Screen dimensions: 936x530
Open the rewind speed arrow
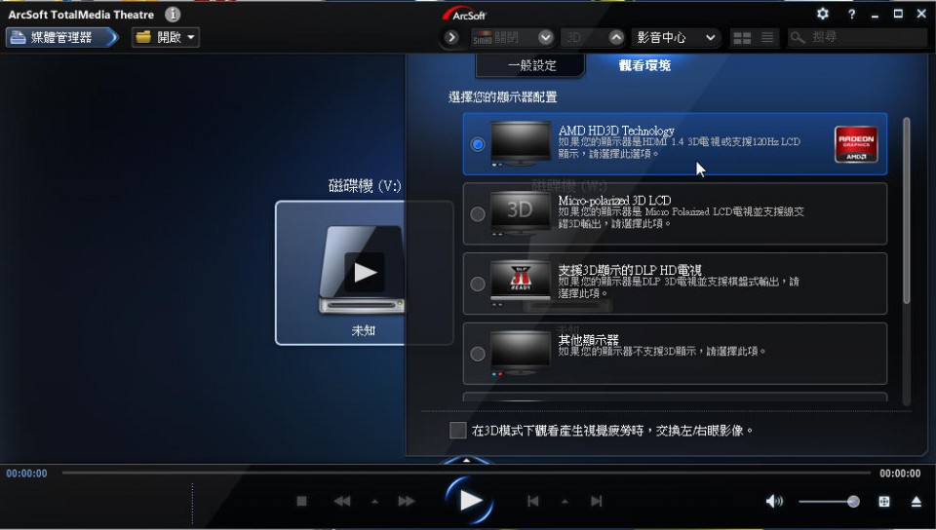tap(374, 502)
